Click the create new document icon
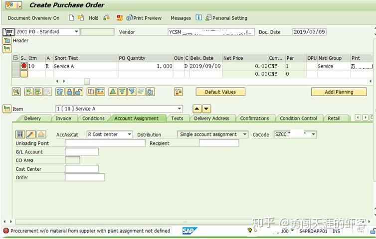This screenshot has height=239, width=376. click(71, 18)
